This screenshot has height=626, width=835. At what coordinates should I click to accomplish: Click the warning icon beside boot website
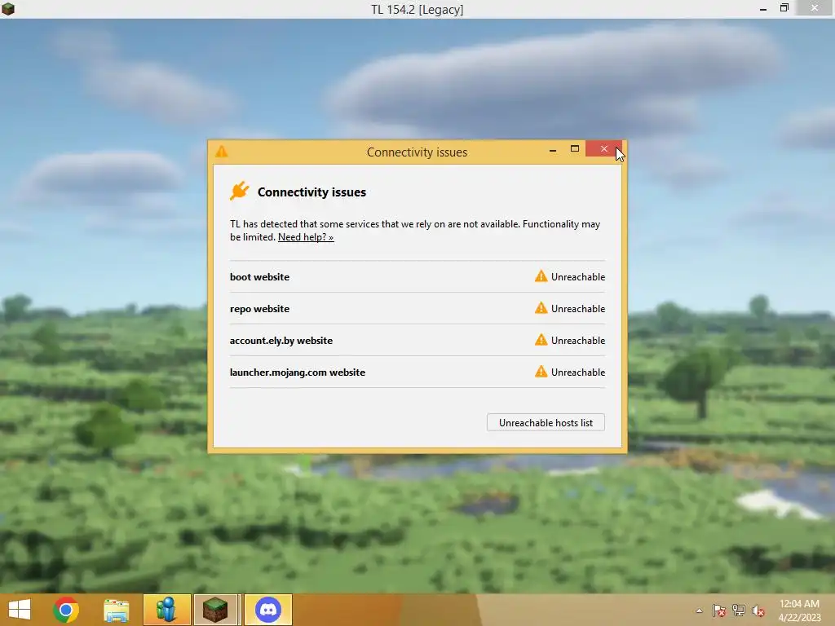[541, 276]
